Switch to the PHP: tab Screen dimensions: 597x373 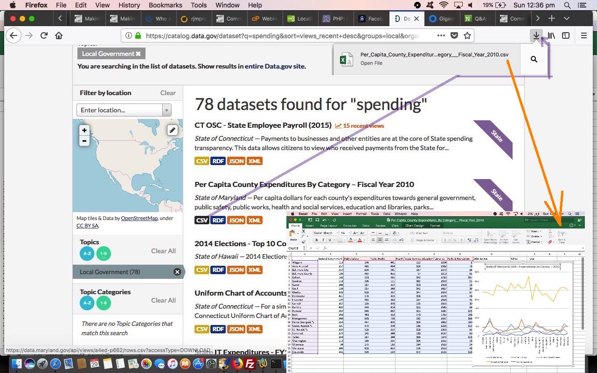pyautogui.click(x=337, y=19)
